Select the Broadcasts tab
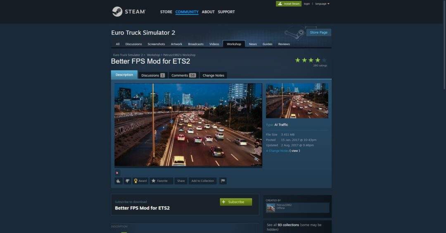 pos(196,44)
